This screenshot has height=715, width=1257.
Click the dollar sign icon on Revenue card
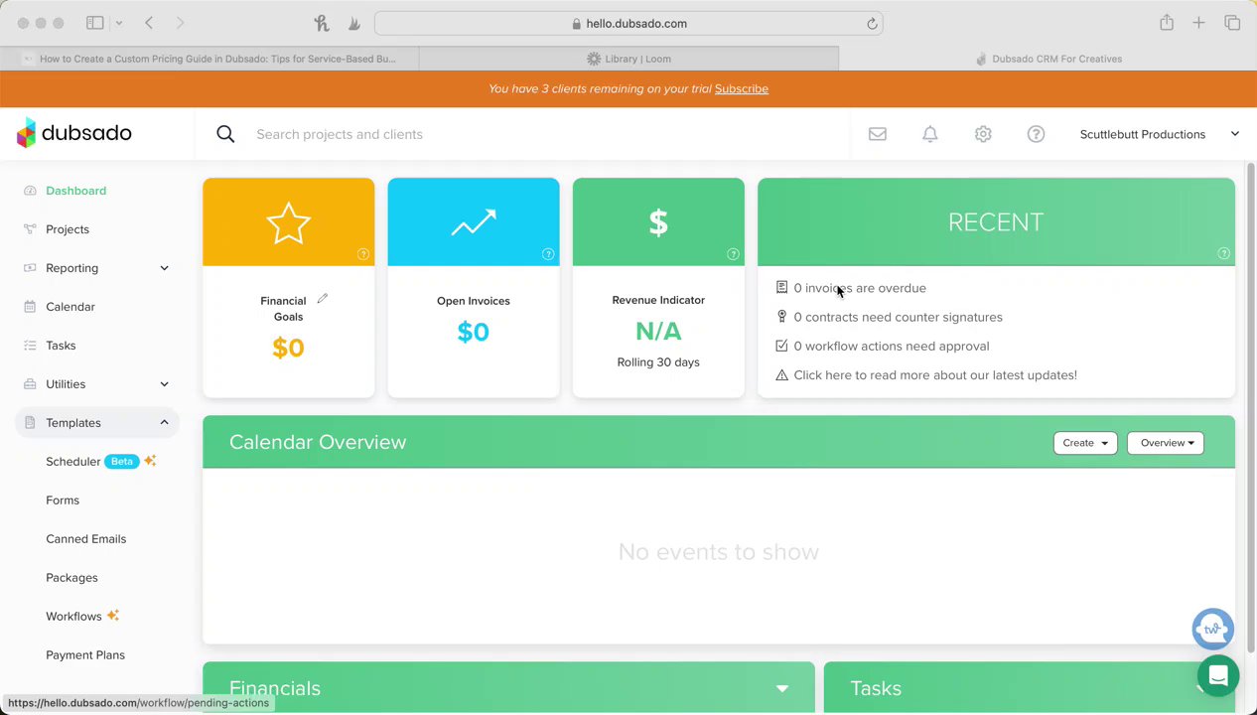[x=658, y=222]
